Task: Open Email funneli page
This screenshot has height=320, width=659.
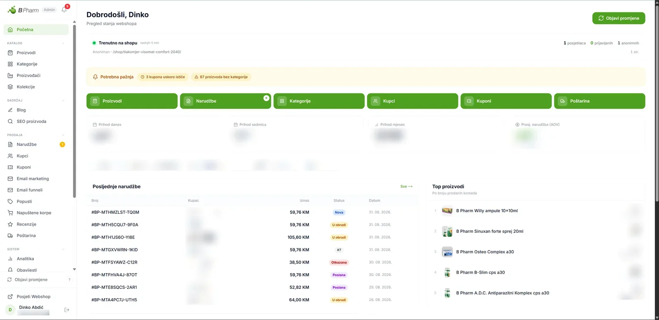Action: (36, 190)
